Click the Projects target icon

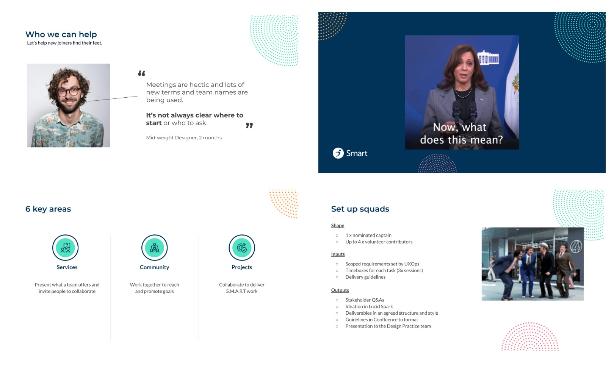click(242, 248)
